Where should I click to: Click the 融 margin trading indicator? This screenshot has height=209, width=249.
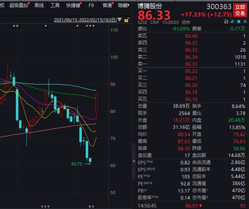[x=226, y=21]
